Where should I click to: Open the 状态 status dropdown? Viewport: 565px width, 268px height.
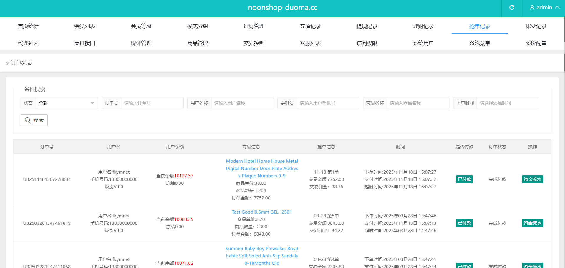click(67, 103)
